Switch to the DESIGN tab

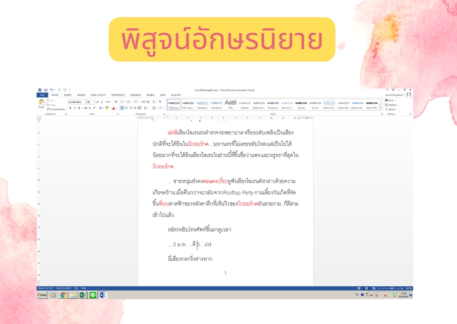(81, 95)
